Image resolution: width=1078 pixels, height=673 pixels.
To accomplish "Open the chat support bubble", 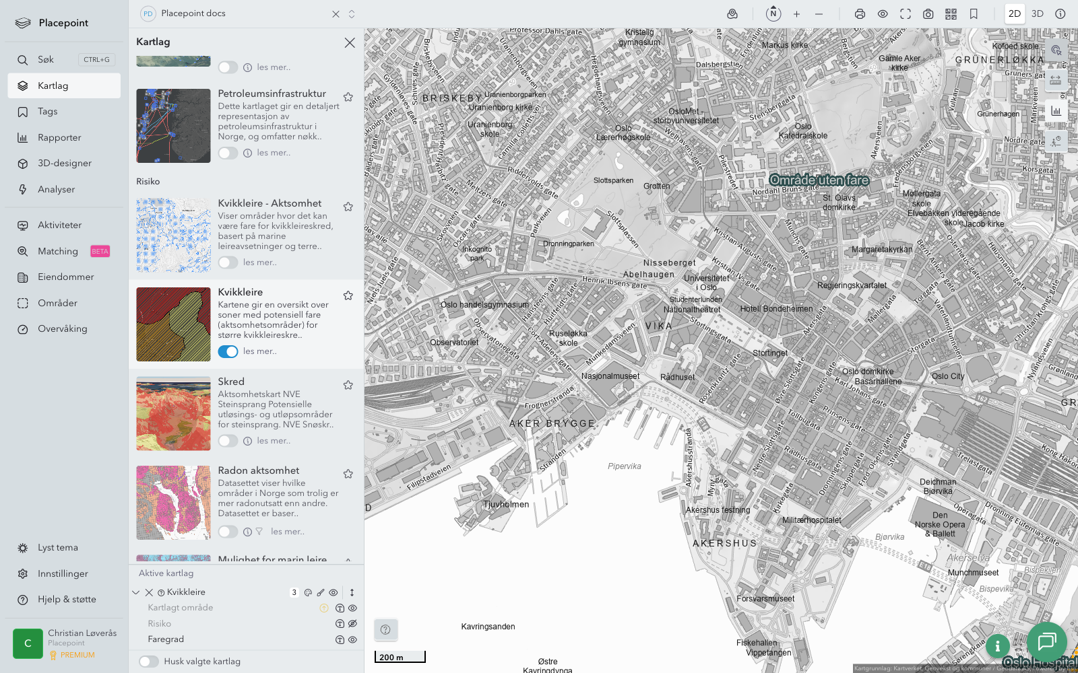I will 1046,641.
